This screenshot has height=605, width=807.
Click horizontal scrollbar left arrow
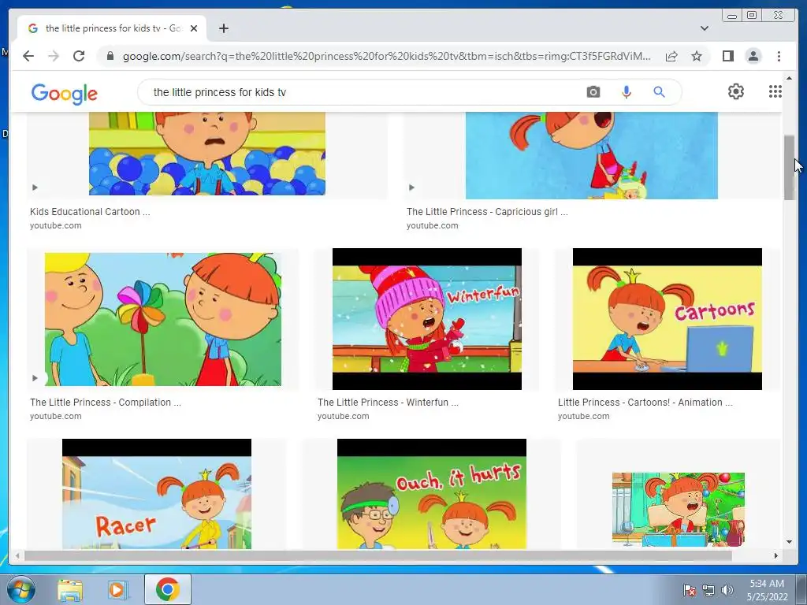point(17,555)
